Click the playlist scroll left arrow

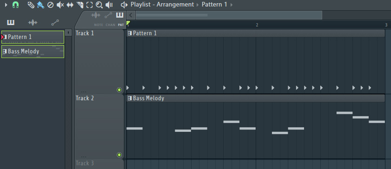point(131,15)
